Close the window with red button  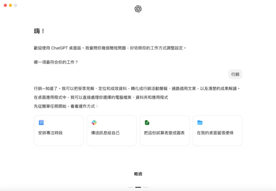[5, 5]
